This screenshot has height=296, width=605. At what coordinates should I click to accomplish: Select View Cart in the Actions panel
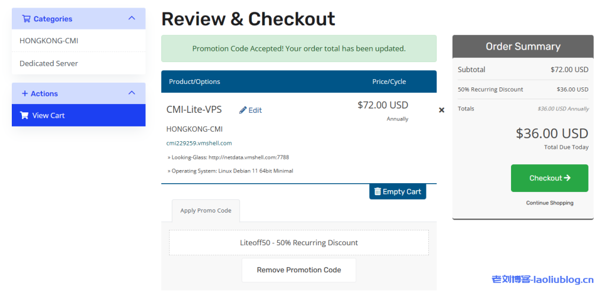[79, 115]
